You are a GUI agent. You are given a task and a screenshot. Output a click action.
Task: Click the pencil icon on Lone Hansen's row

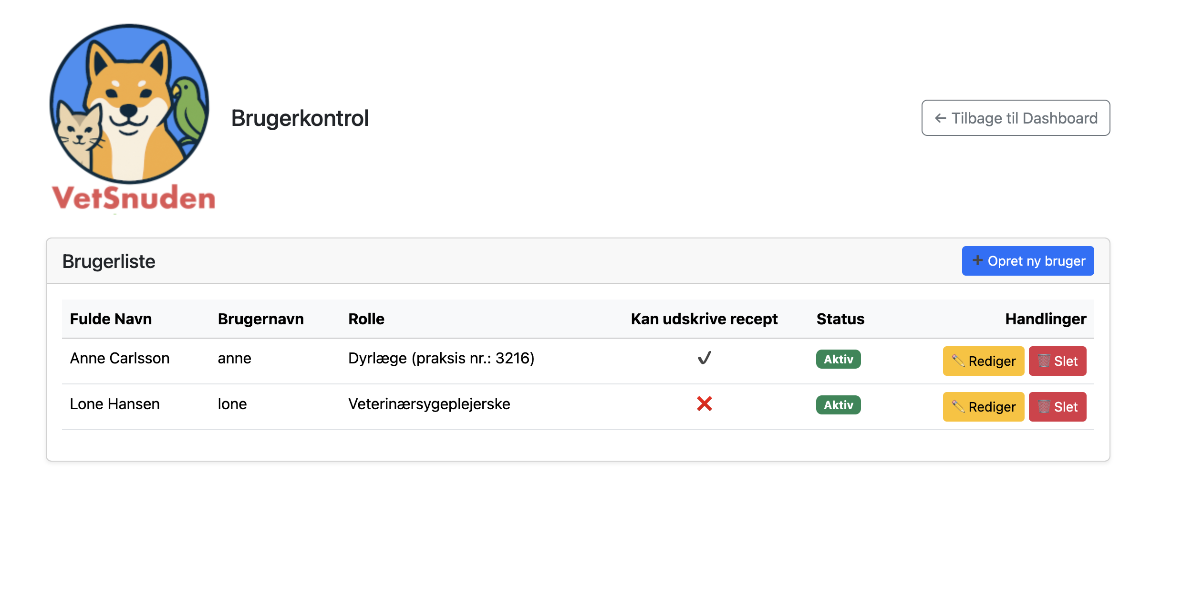(x=959, y=407)
